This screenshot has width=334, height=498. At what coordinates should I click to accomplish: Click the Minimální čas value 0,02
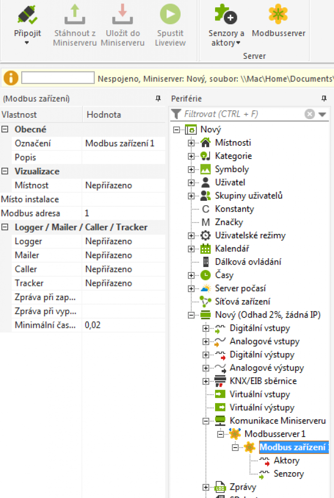(124, 325)
